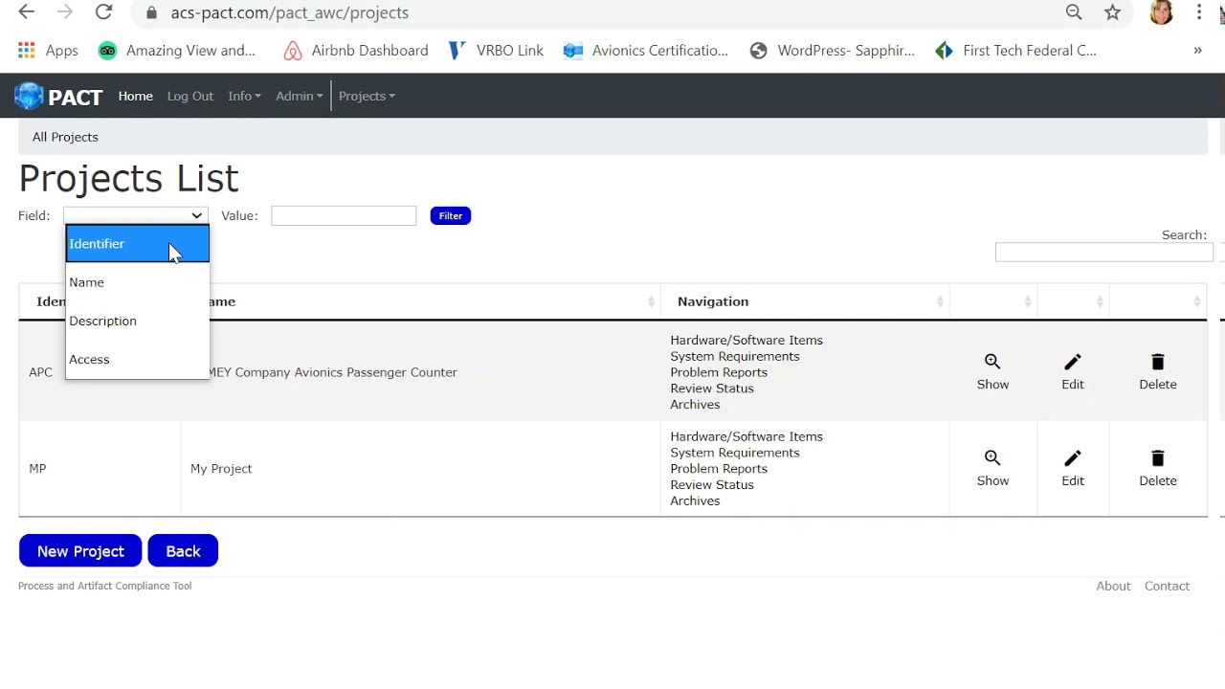The image size is (1225, 689).
Task: Open the Apps grid shortcut
Action: click(x=48, y=51)
